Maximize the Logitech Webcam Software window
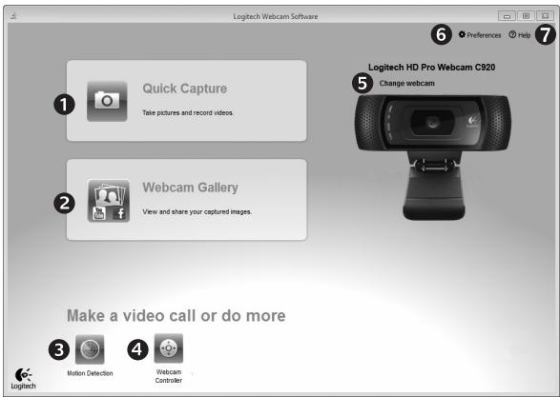 tap(526, 16)
